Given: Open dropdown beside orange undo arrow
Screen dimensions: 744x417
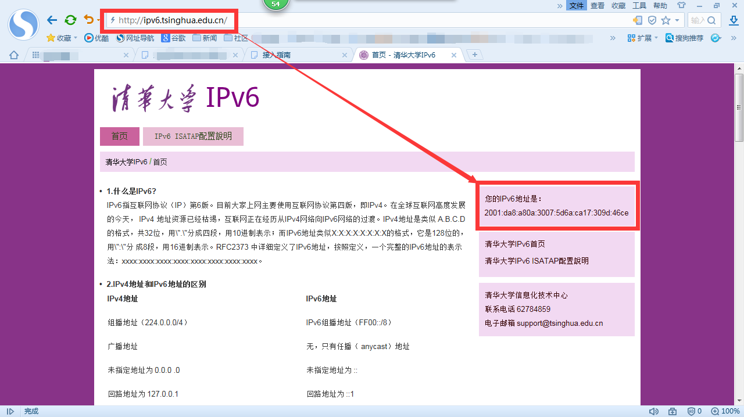Looking at the screenshot, I should tap(98, 21).
